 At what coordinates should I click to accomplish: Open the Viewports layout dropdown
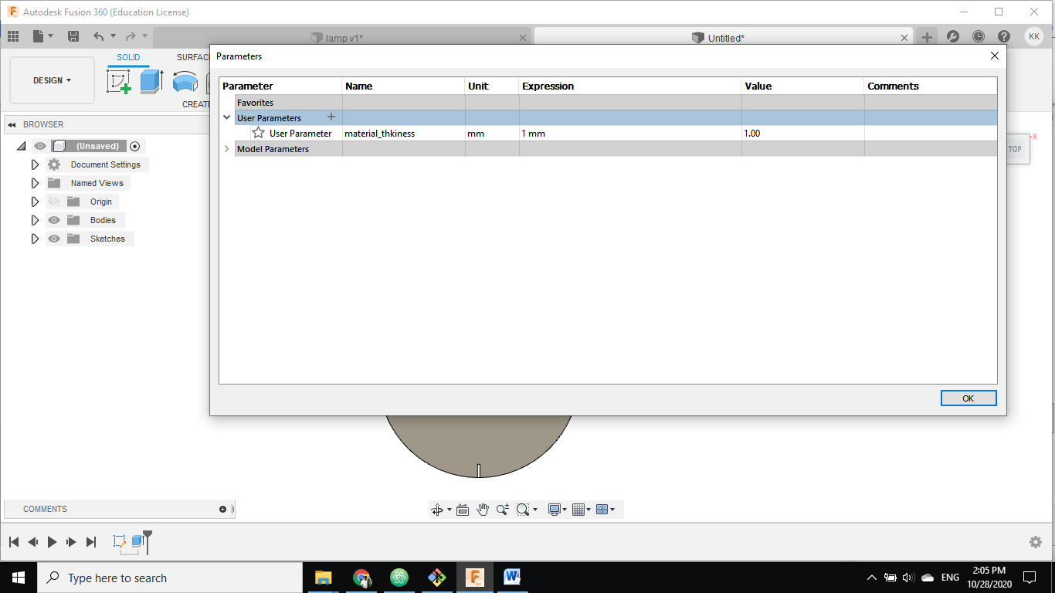tap(606, 510)
